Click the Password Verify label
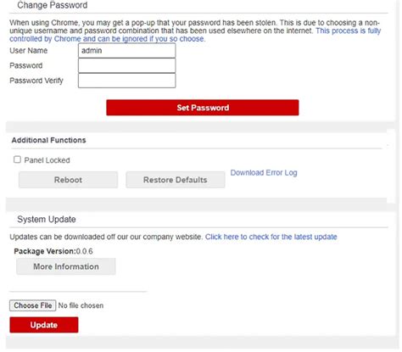 point(36,81)
